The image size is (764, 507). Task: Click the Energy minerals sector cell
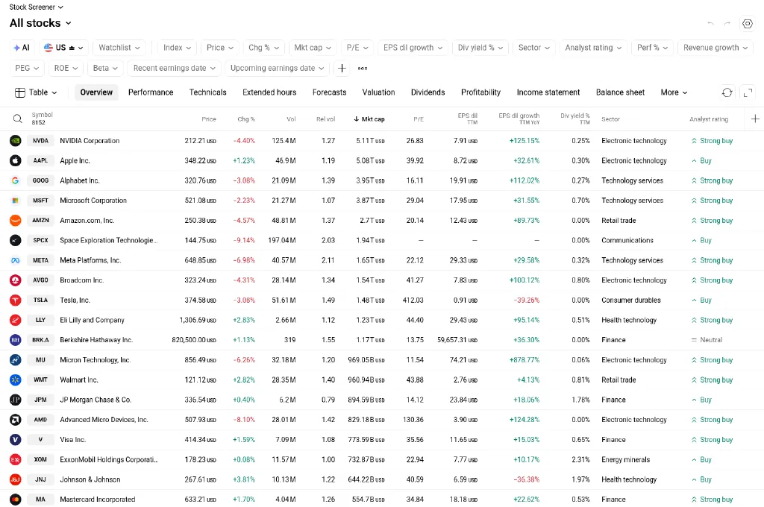click(626, 460)
